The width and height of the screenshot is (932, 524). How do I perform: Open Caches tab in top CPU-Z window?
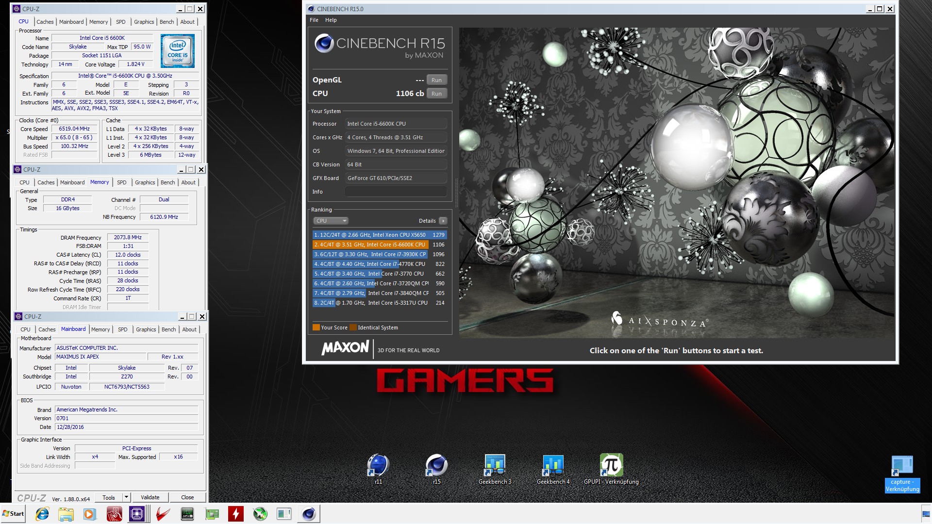click(45, 22)
